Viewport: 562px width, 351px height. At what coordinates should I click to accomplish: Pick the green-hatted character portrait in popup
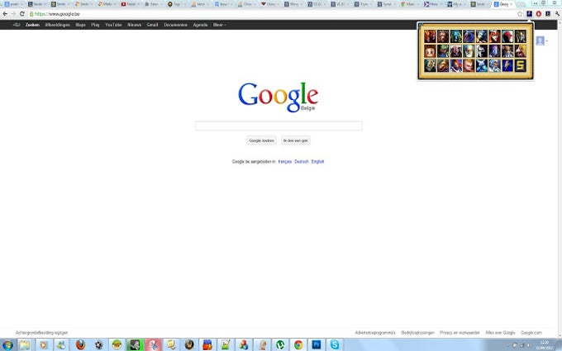(x=443, y=51)
